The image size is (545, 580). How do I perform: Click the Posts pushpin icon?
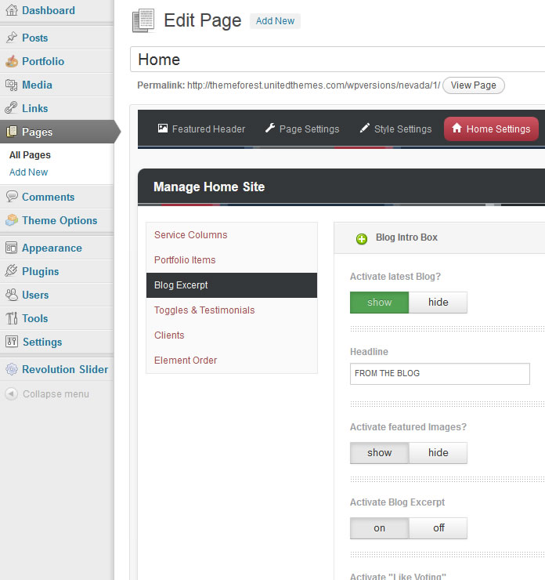(11, 38)
